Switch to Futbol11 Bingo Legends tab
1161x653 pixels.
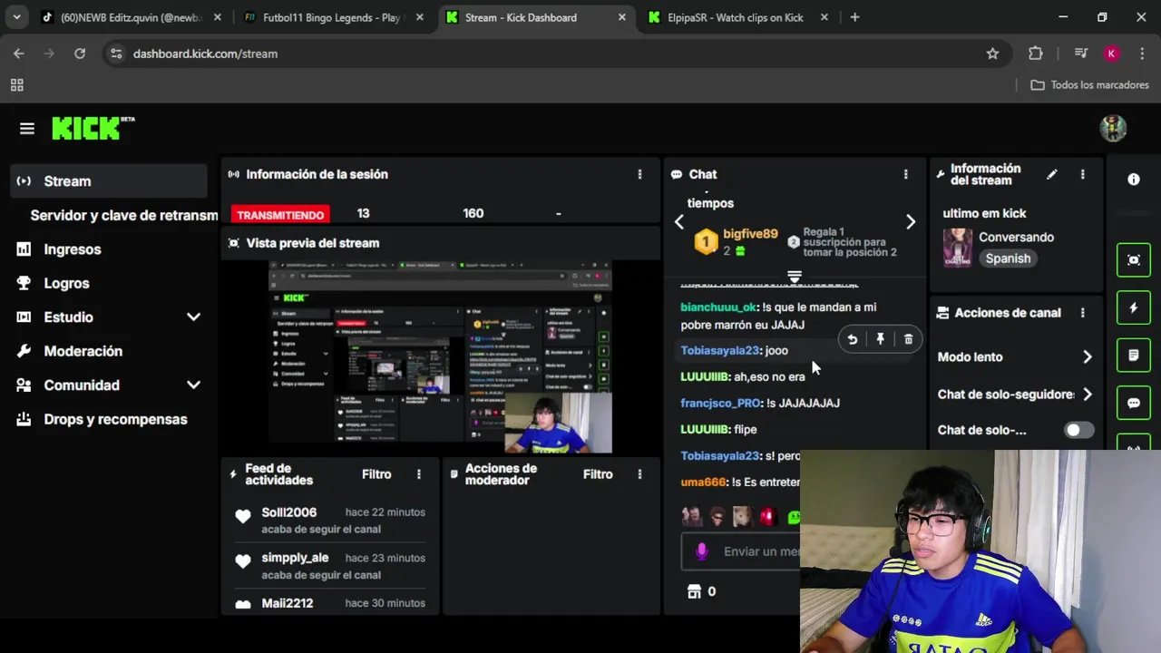[x=331, y=17]
